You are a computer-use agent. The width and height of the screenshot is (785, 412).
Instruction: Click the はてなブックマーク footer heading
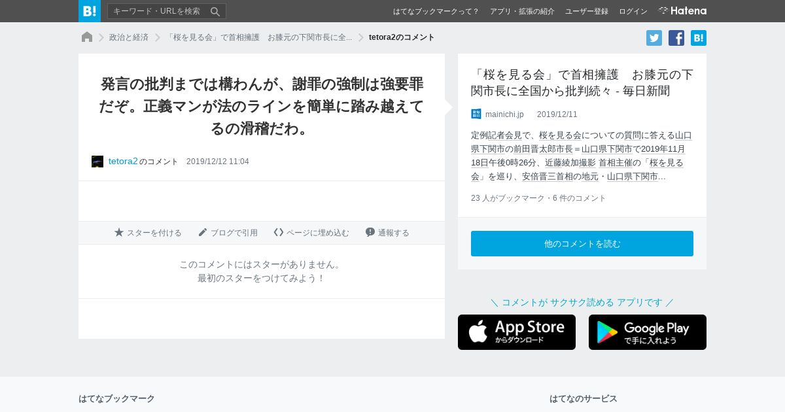tap(116, 398)
